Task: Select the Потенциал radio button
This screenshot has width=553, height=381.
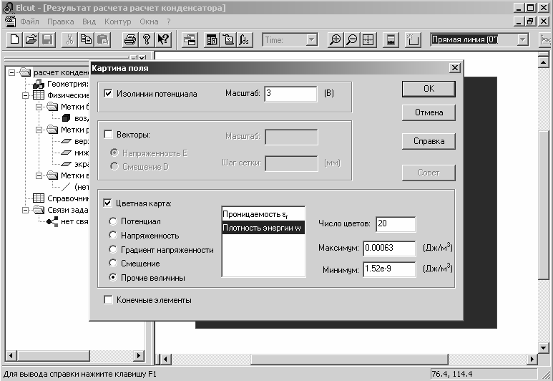Action: (113, 221)
